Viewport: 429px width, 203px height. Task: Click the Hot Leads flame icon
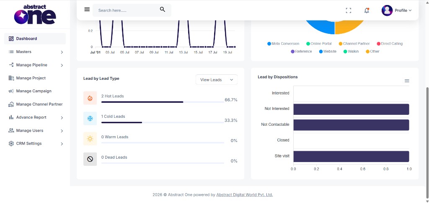point(90,98)
